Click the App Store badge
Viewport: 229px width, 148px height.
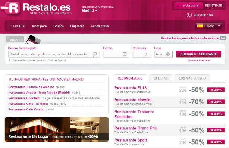click(15, 39)
